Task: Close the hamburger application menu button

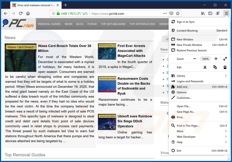Action: point(226,14)
